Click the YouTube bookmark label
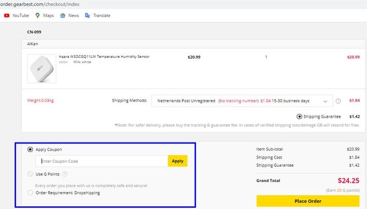 20,16
